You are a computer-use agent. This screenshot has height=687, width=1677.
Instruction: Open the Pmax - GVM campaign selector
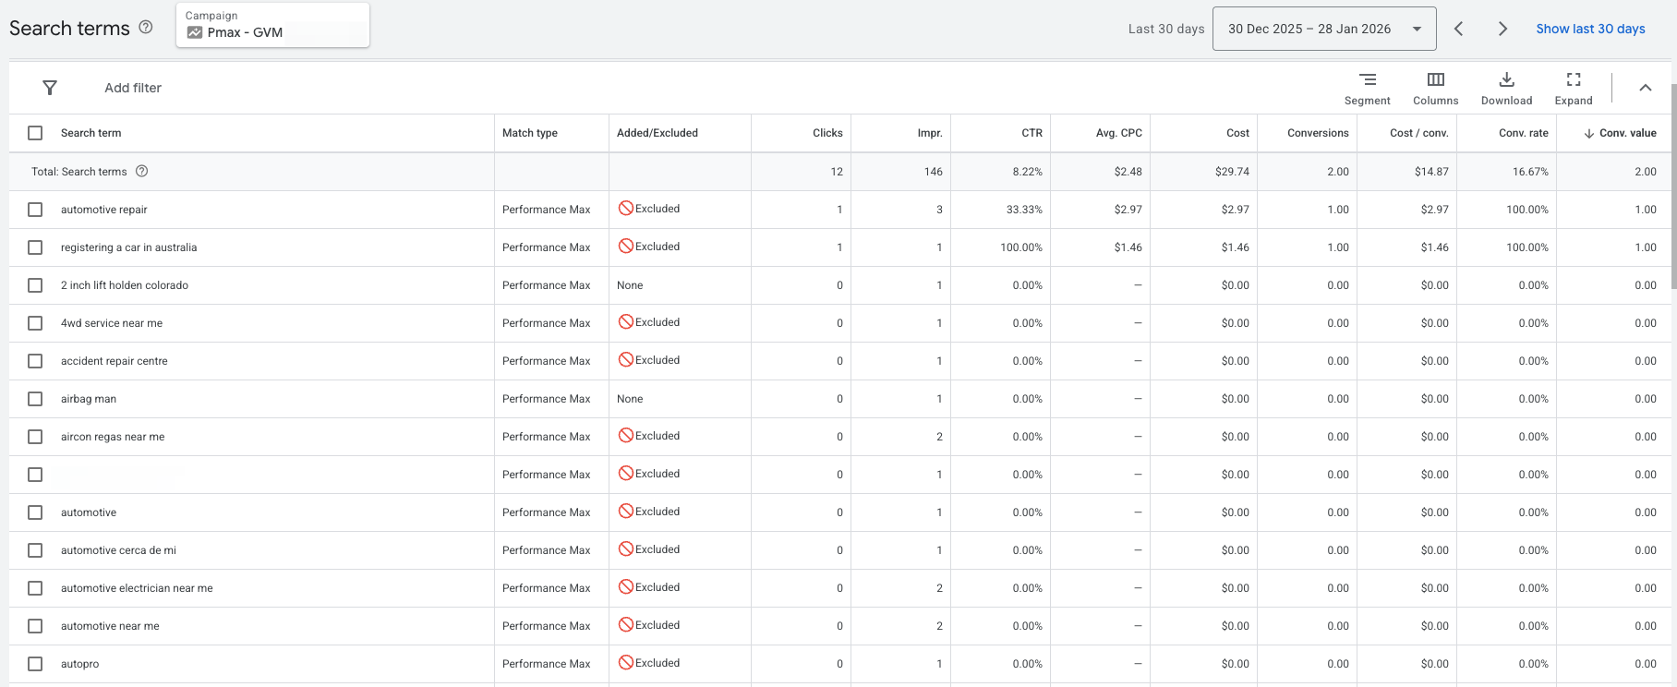[x=272, y=24]
